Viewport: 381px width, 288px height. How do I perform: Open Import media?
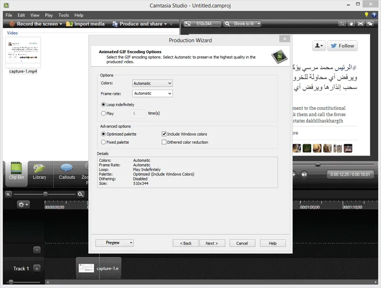[85, 23]
